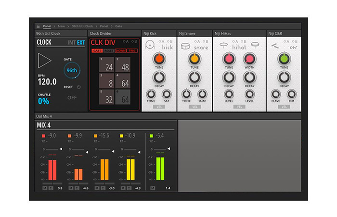Viewport: 337px width, 217px height.
Task: Click the orange Niji Kick TUNE knob
Action: (159, 58)
